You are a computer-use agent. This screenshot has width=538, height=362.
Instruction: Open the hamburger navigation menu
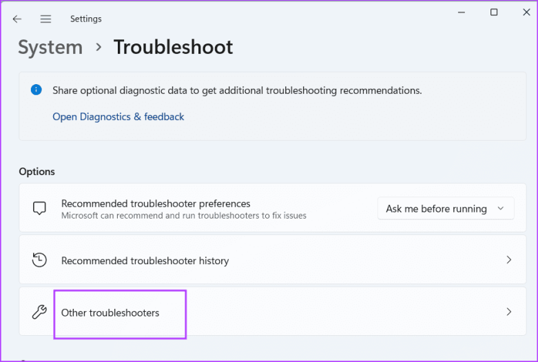pyautogui.click(x=45, y=19)
